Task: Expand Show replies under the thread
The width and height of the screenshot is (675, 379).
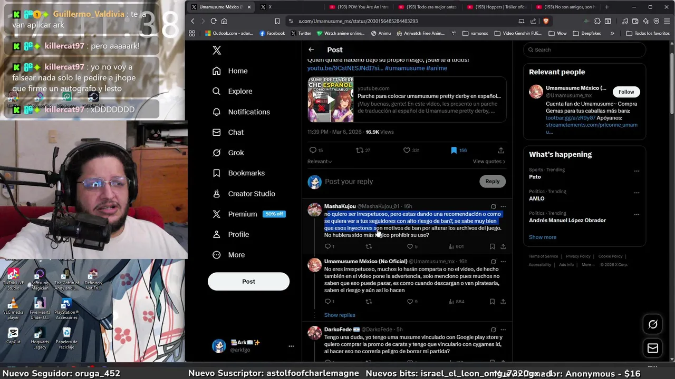Action: [340, 315]
